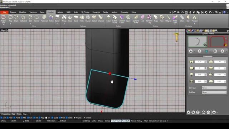Toggle the Mid osnap checkbox
The height and width of the screenshot is (129, 229).
(x=21, y=118)
